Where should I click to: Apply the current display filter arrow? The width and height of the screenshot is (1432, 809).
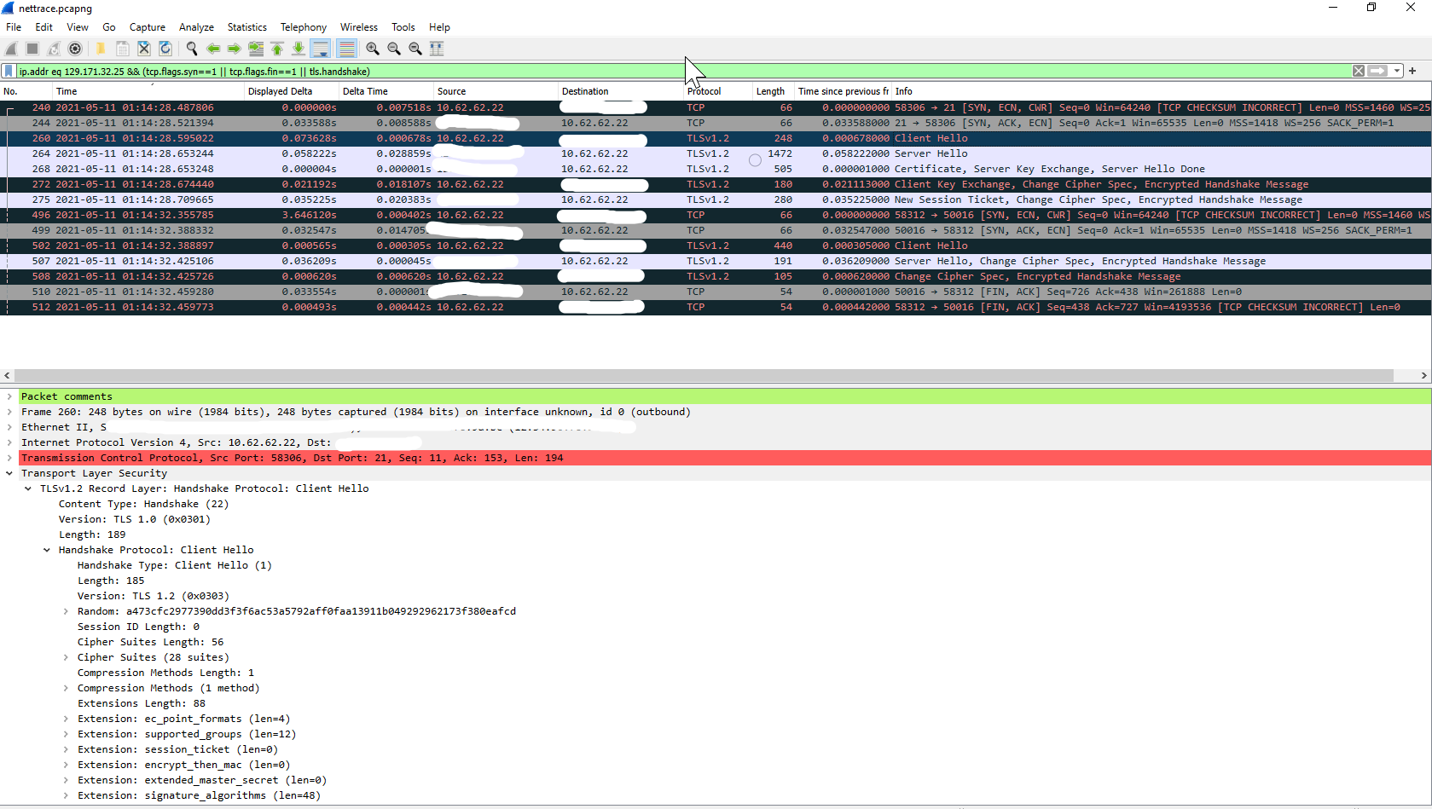click(x=1378, y=71)
